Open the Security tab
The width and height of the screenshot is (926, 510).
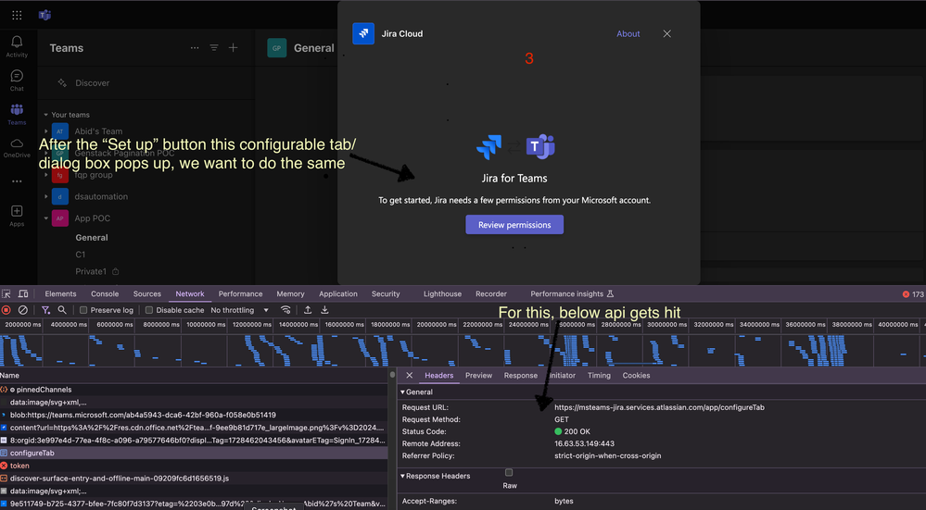point(386,293)
